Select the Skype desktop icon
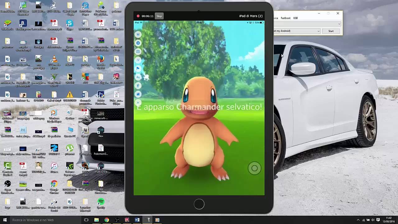Viewport: 398px width, 224px height. pyautogui.click(x=70, y=25)
